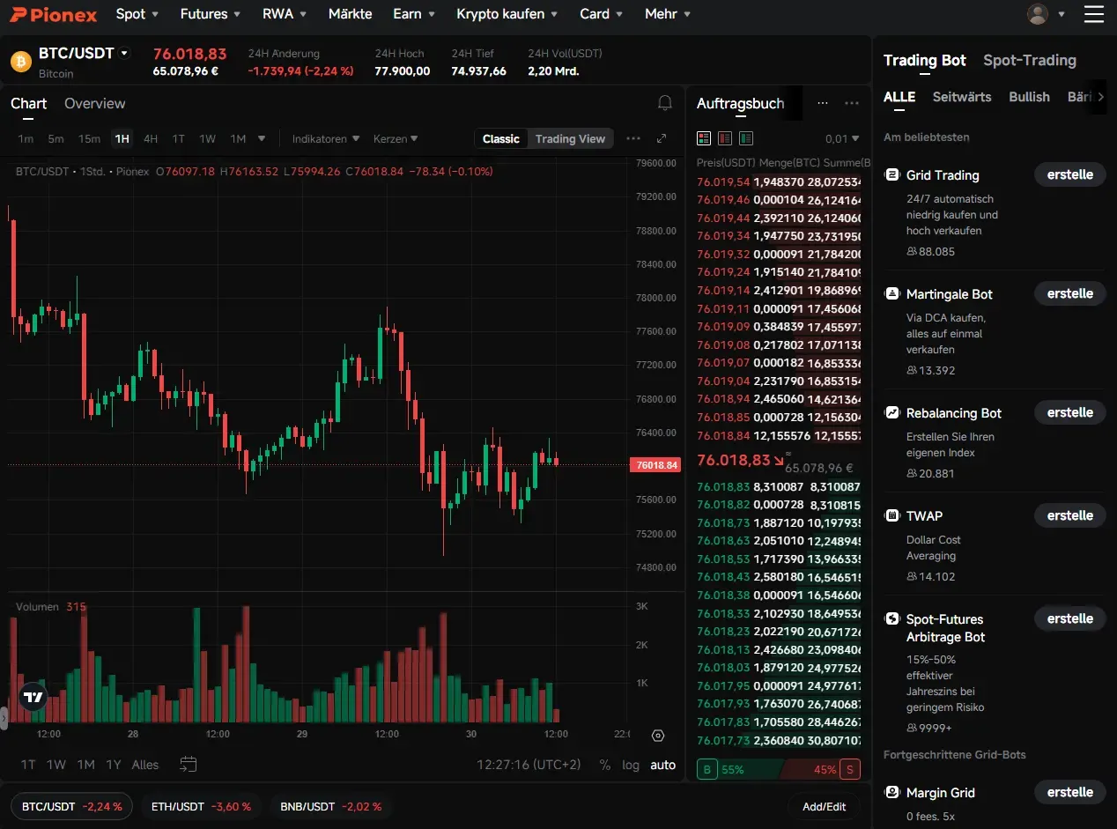1117x829 pixels.
Task: Select the Bullish bot category tab
Action: 1029,97
